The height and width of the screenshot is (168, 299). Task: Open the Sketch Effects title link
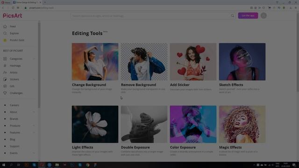point(231,85)
